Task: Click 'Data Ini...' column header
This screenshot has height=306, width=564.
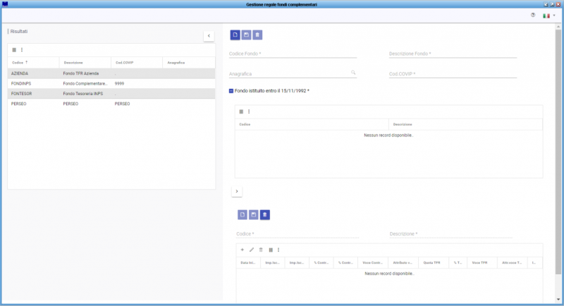Action: coord(248,263)
